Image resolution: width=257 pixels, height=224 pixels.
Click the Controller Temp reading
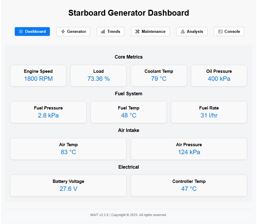point(189,186)
